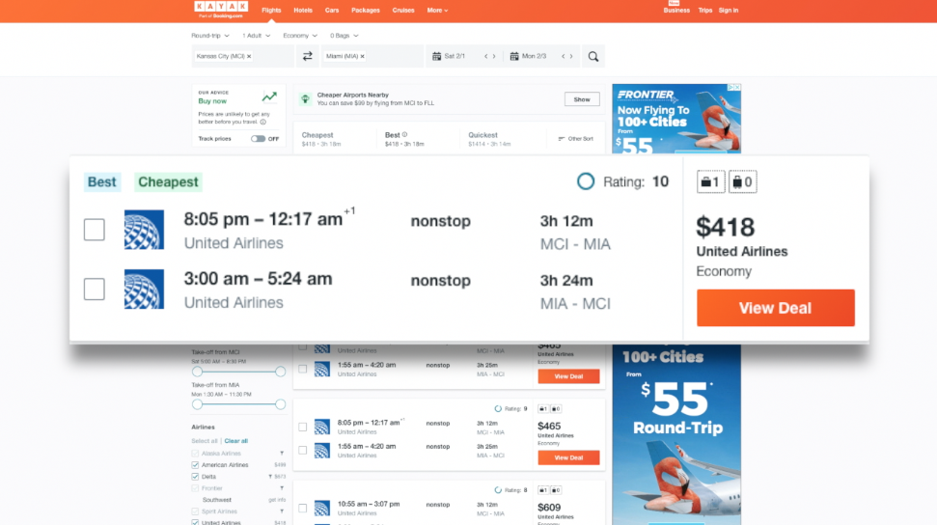Image resolution: width=937 pixels, height=525 pixels.
Task: Click the cheaper airports nearby icon
Action: (305, 98)
